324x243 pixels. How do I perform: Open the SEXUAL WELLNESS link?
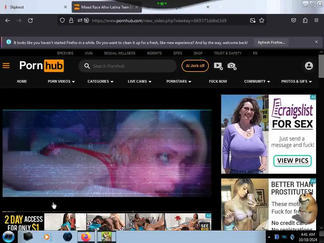coord(120,53)
